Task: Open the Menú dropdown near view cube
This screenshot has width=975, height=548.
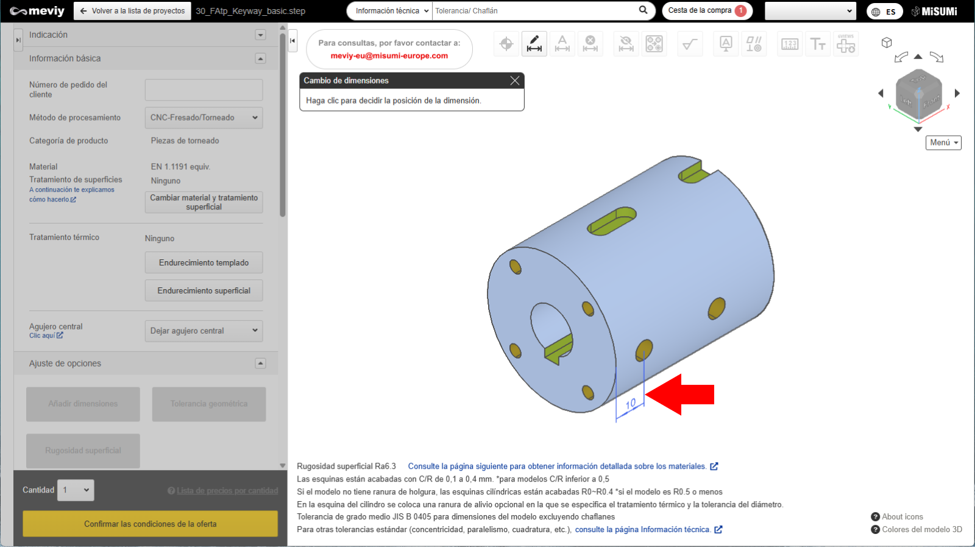Action: click(943, 142)
